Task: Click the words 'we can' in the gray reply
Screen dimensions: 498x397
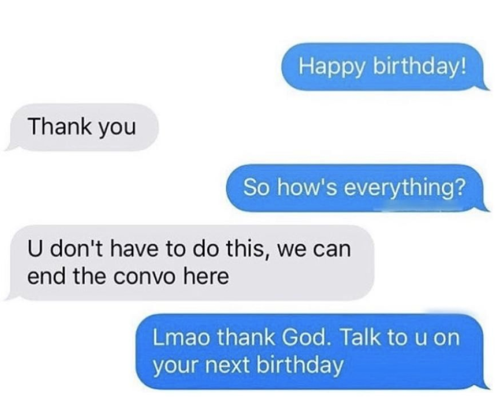Action: click(x=314, y=249)
